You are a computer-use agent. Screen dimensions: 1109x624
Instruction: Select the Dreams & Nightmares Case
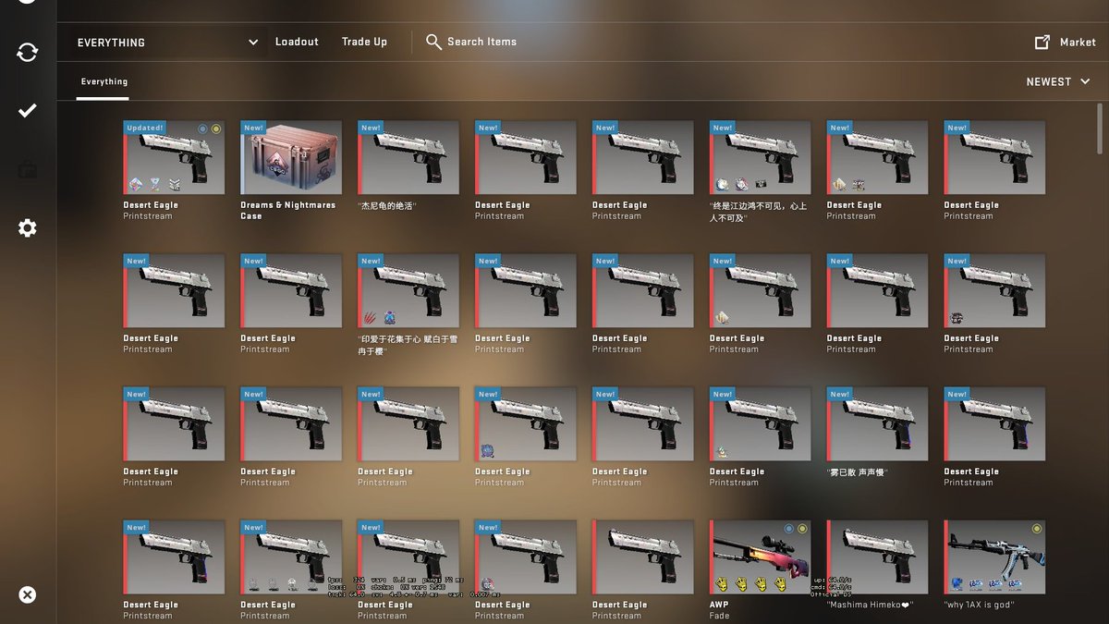coord(290,157)
